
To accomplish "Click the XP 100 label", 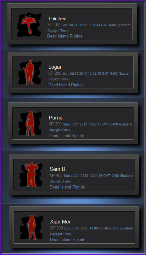I will click(54, 25).
